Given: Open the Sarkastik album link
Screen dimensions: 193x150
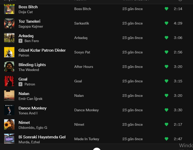Looking at the screenshot, I should tap(82, 23).
